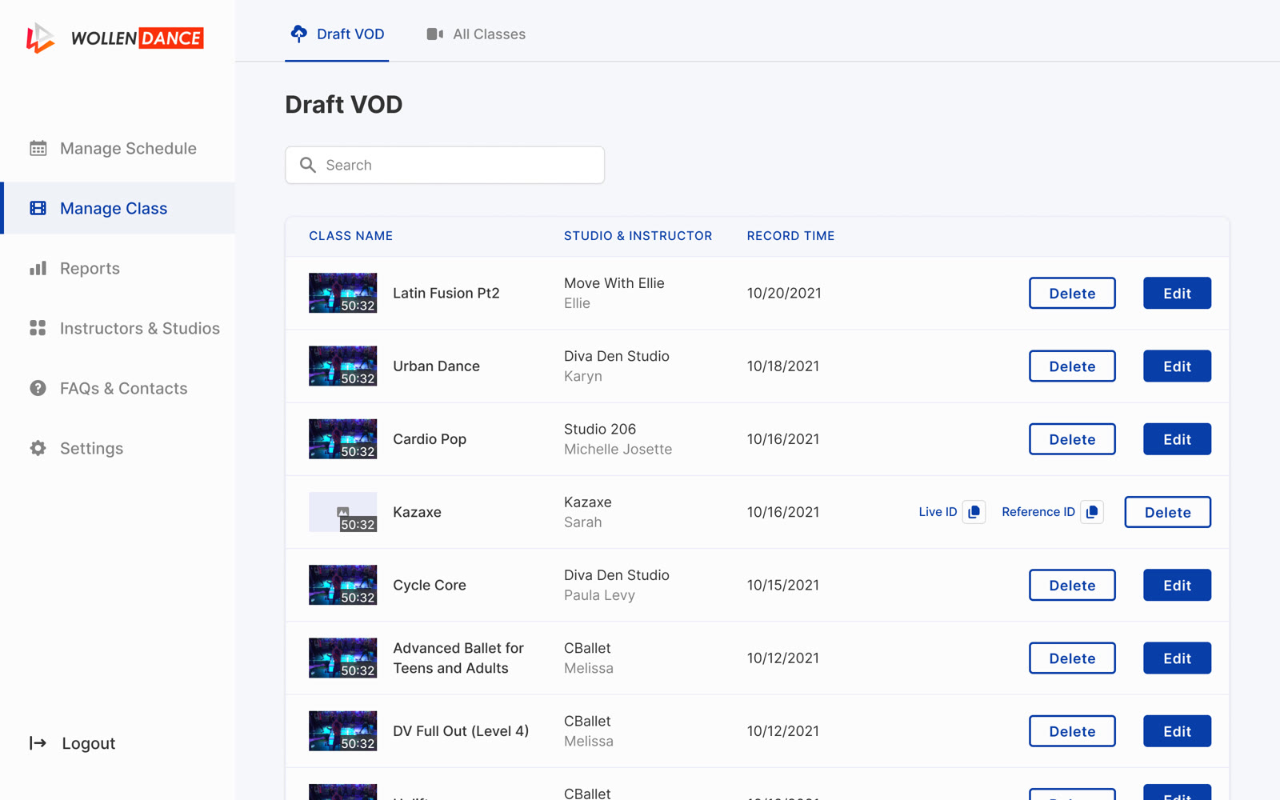1280x800 pixels.
Task: Click the Reports bar chart icon
Action: click(x=38, y=268)
